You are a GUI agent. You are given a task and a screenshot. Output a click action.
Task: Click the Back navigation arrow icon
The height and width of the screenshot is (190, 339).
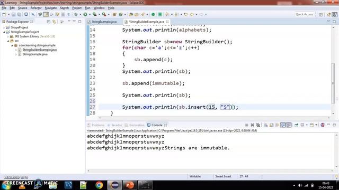tap(192, 14)
